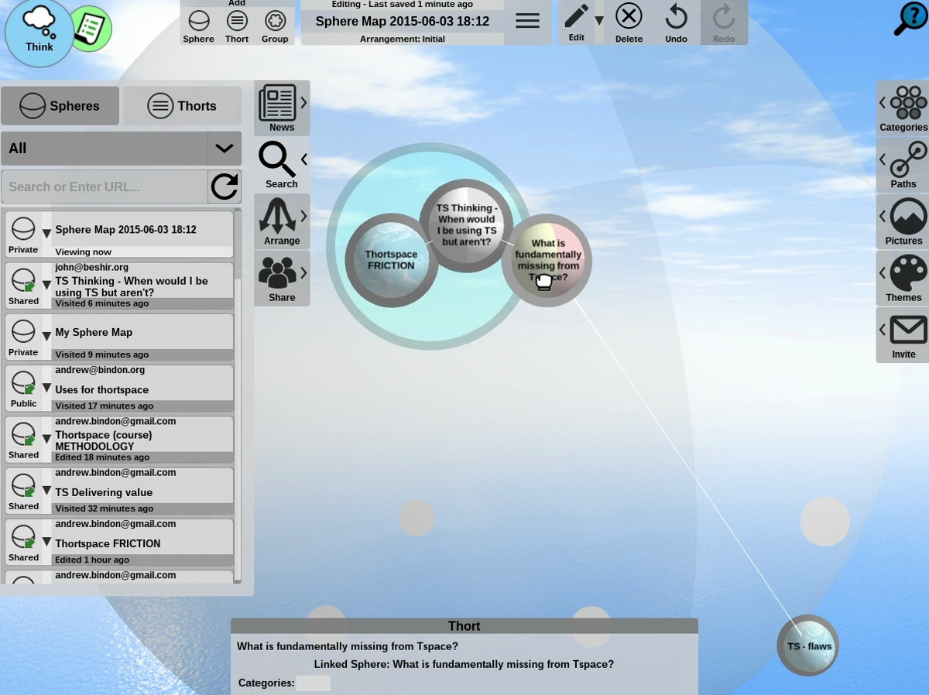Add a new Group
Viewport: 929px width, 695px height.
275,26
